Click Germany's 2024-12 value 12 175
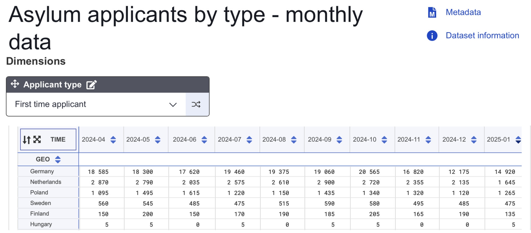The height and width of the screenshot is (233, 531). pyautogui.click(x=459, y=172)
